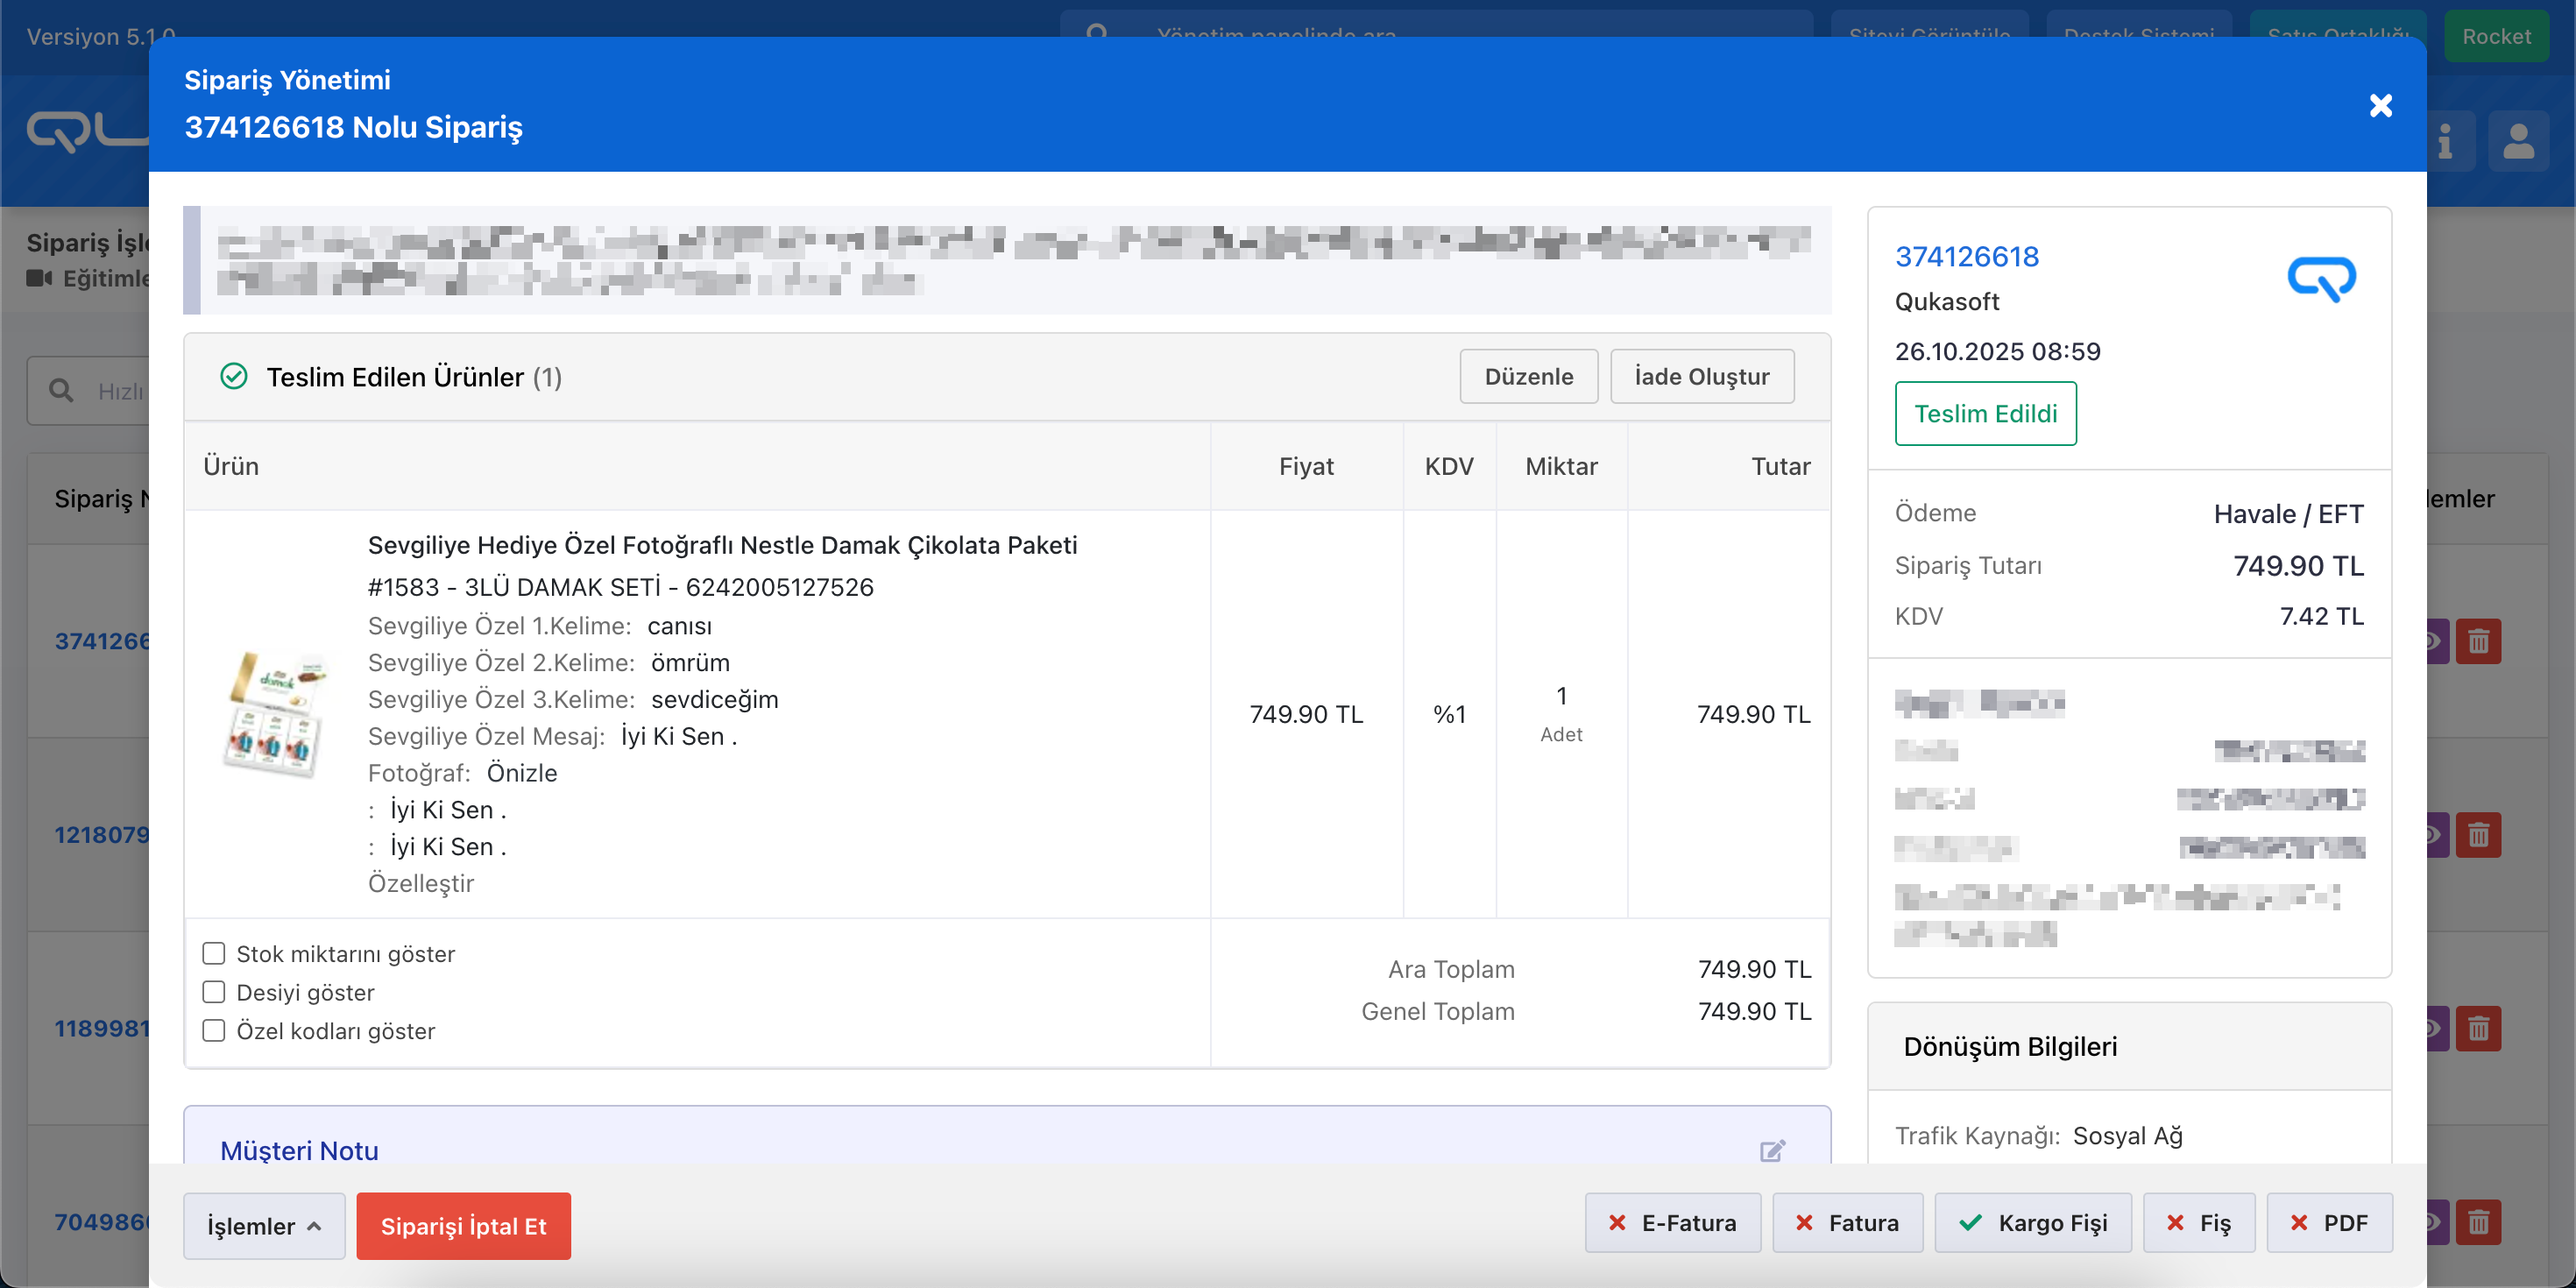Click the chocolate product thumbnail image
2576x1288 pixels.
click(275, 713)
